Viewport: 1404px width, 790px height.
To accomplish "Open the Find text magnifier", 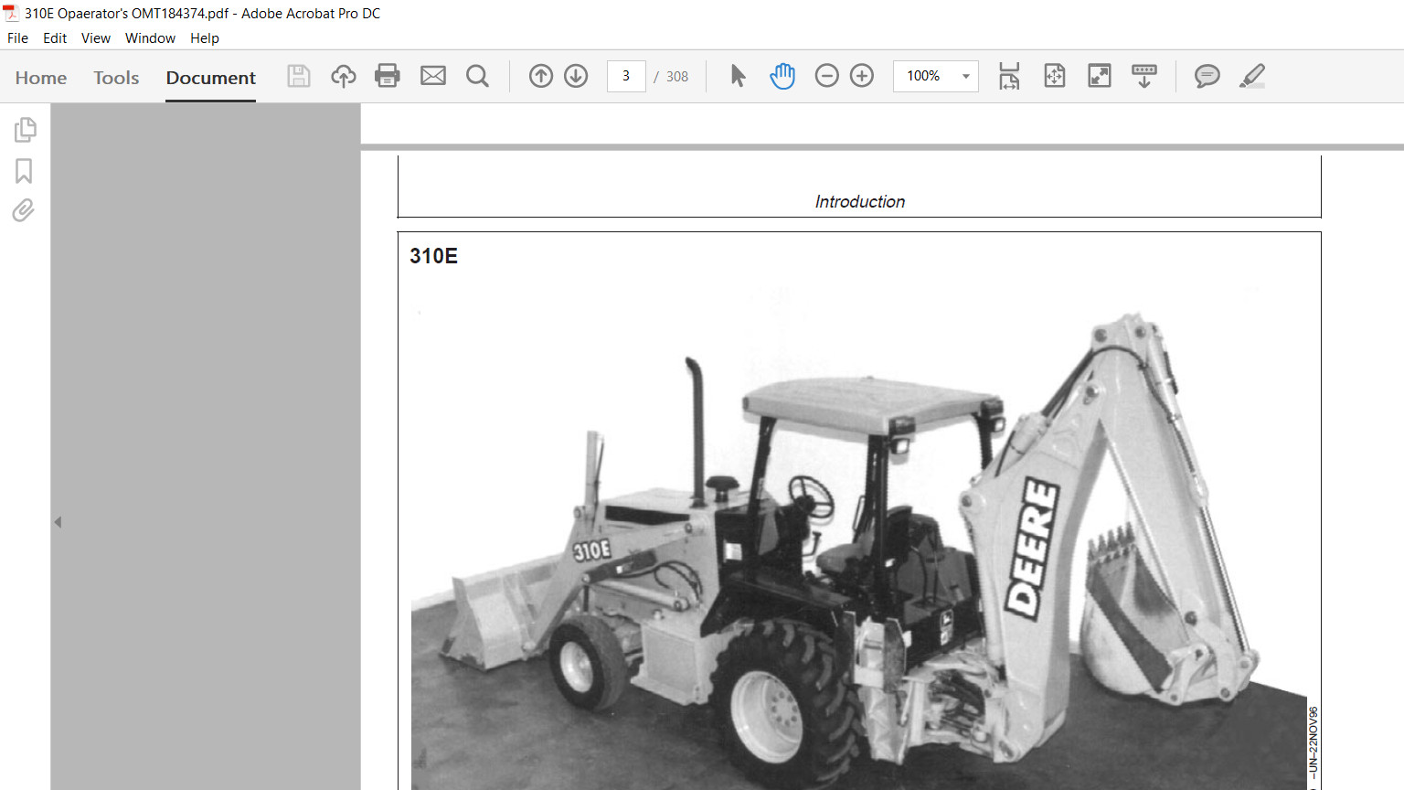I will (x=477, y=76).
